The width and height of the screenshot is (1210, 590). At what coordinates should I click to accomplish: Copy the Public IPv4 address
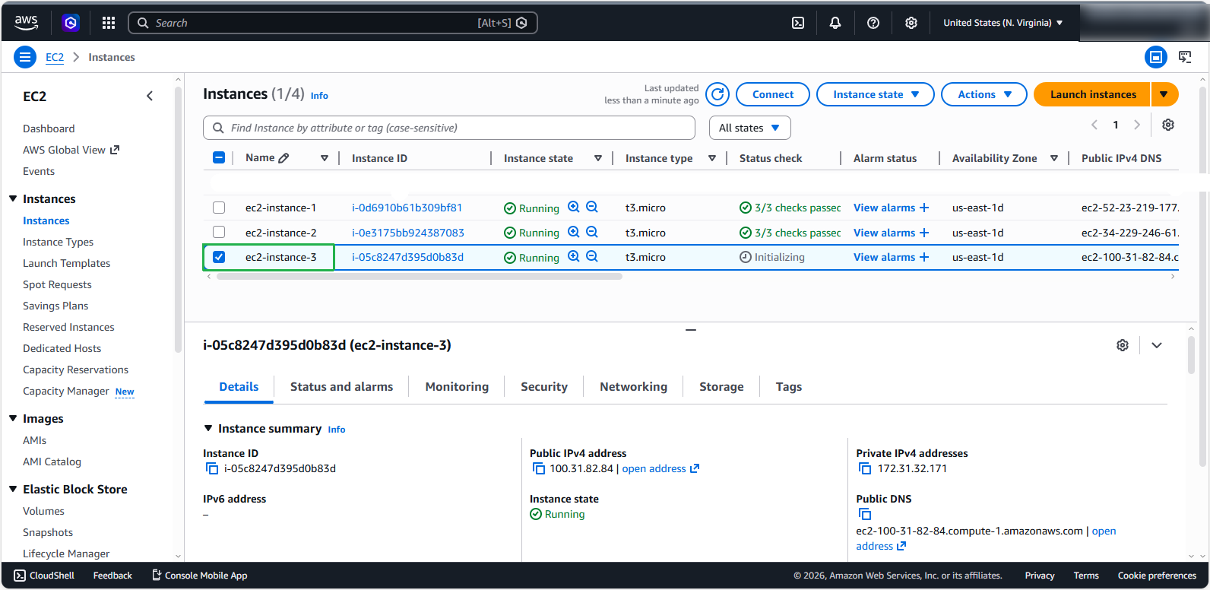tap(539, 468)
